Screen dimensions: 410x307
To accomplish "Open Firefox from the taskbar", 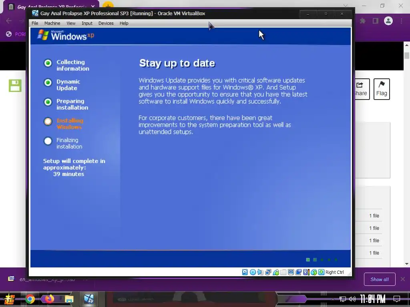I will (49, 299).
